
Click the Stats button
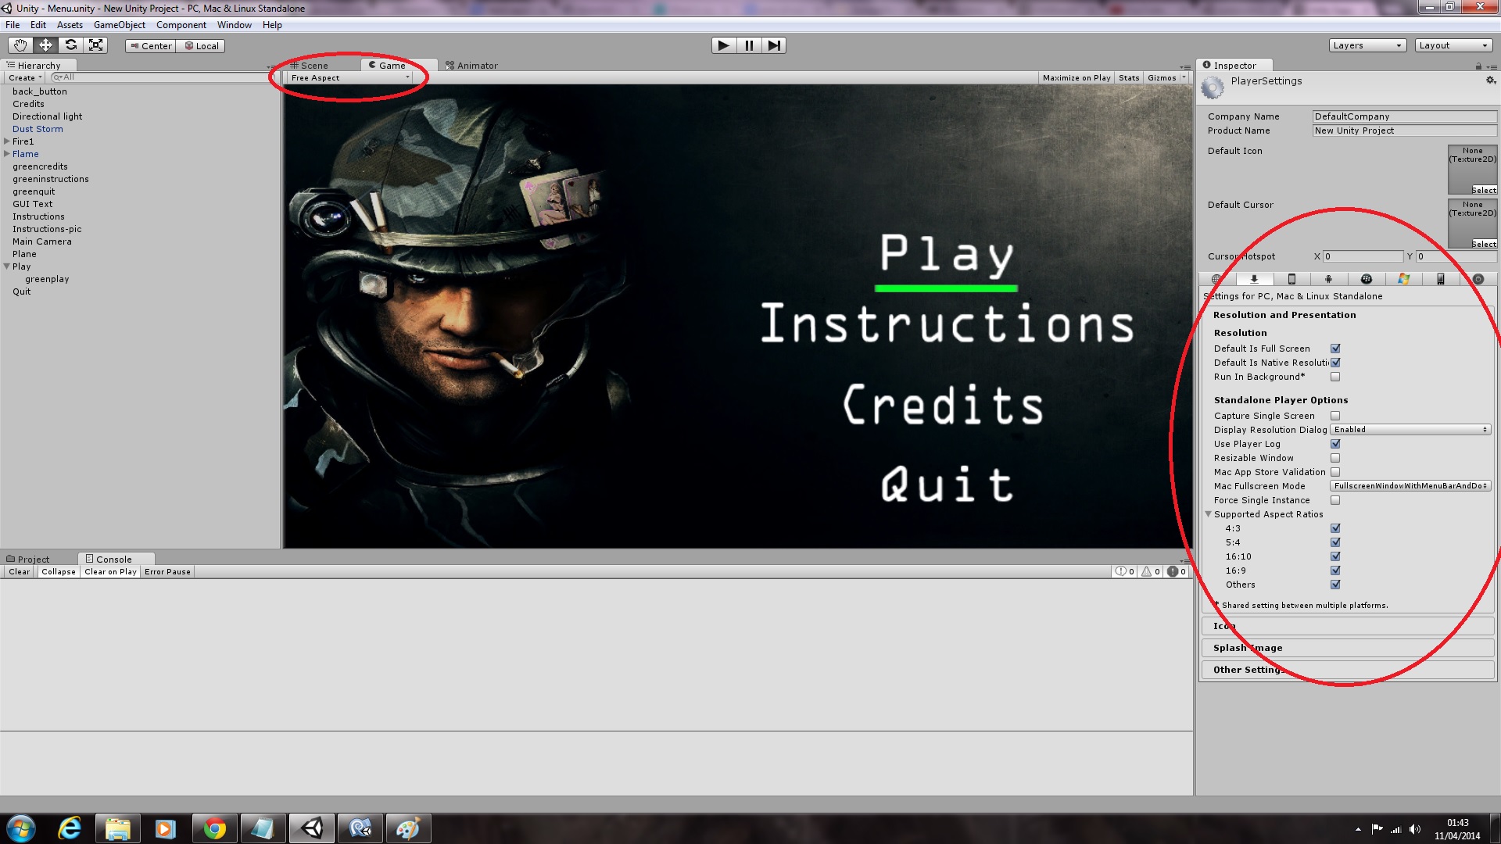(x=1129, y=77)
